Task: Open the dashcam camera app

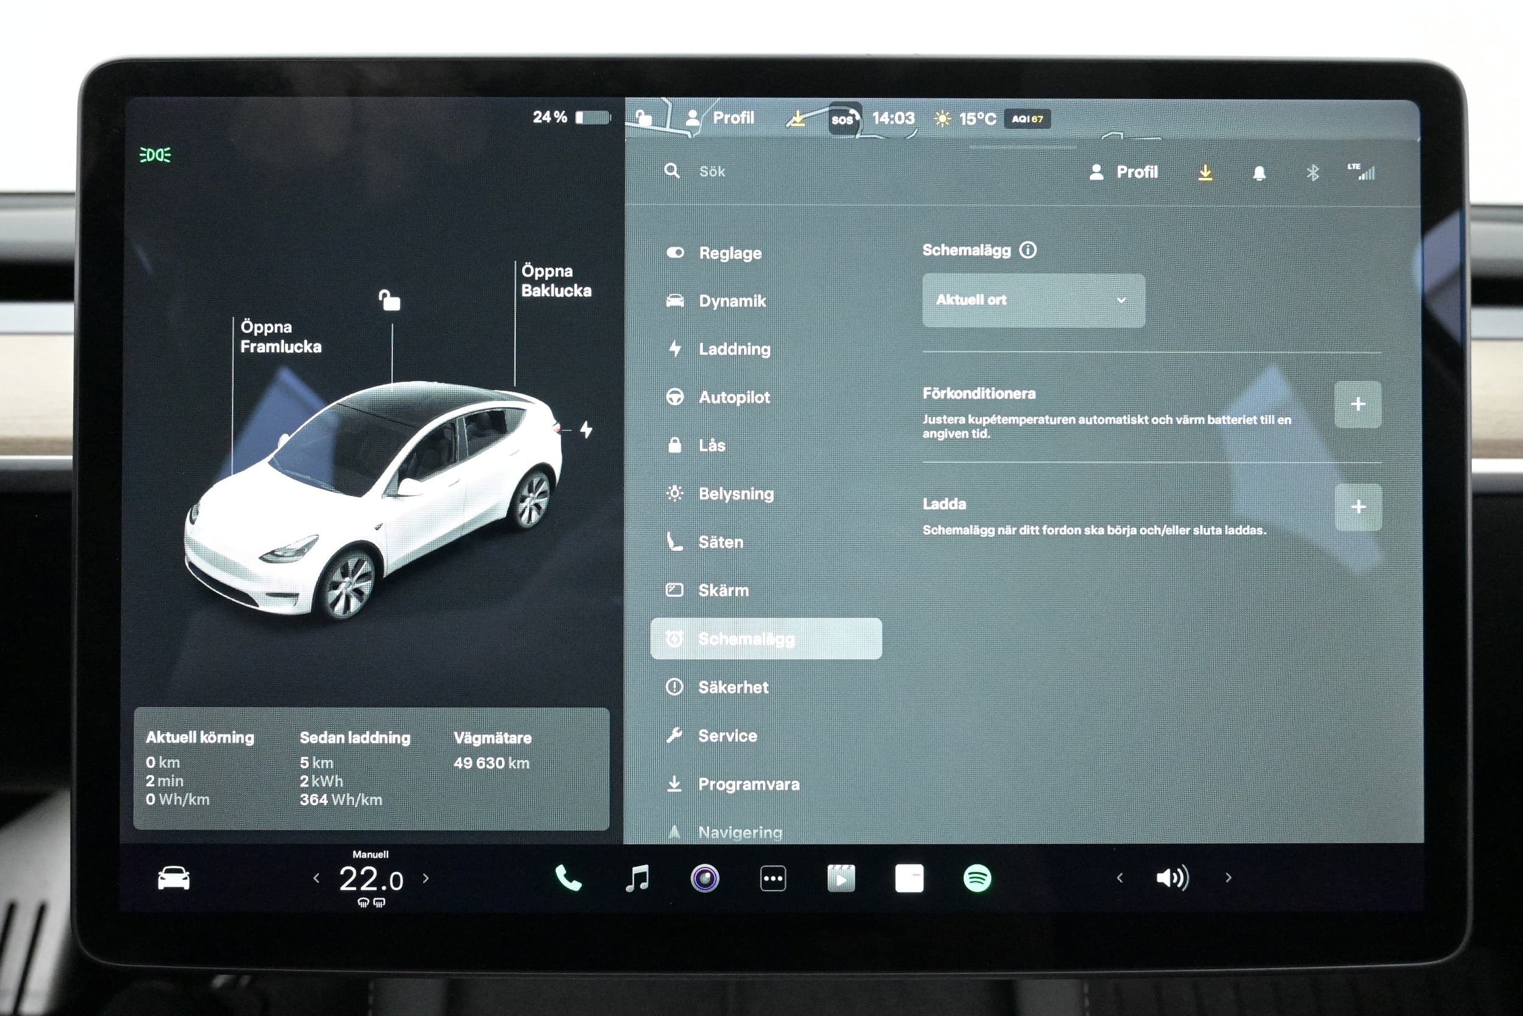Action: click(x=704, y=879)
